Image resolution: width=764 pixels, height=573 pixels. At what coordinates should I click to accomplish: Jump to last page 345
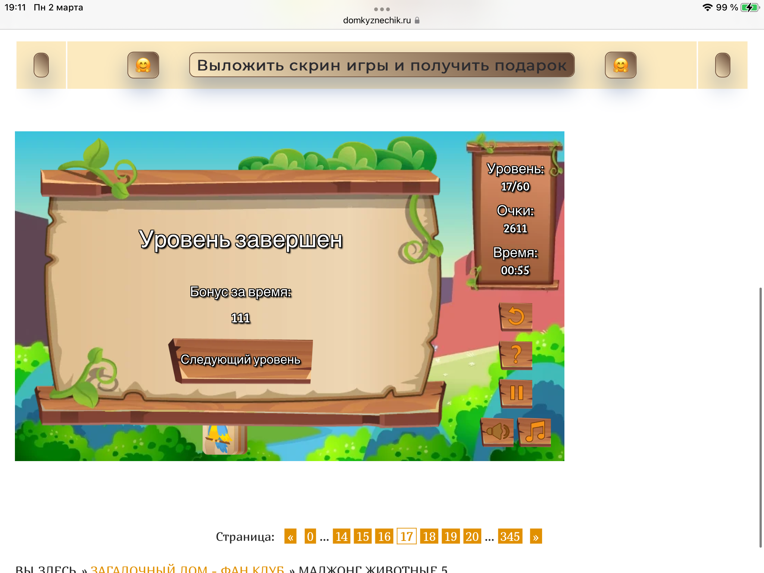pyautogui.click(x=510, y=536)
